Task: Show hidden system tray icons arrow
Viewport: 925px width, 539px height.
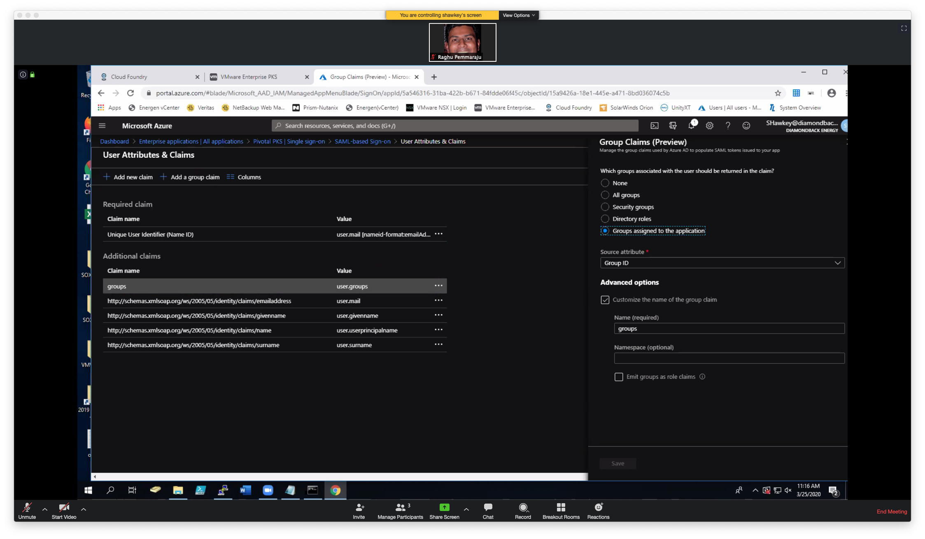Action: (x=755, y=490)
